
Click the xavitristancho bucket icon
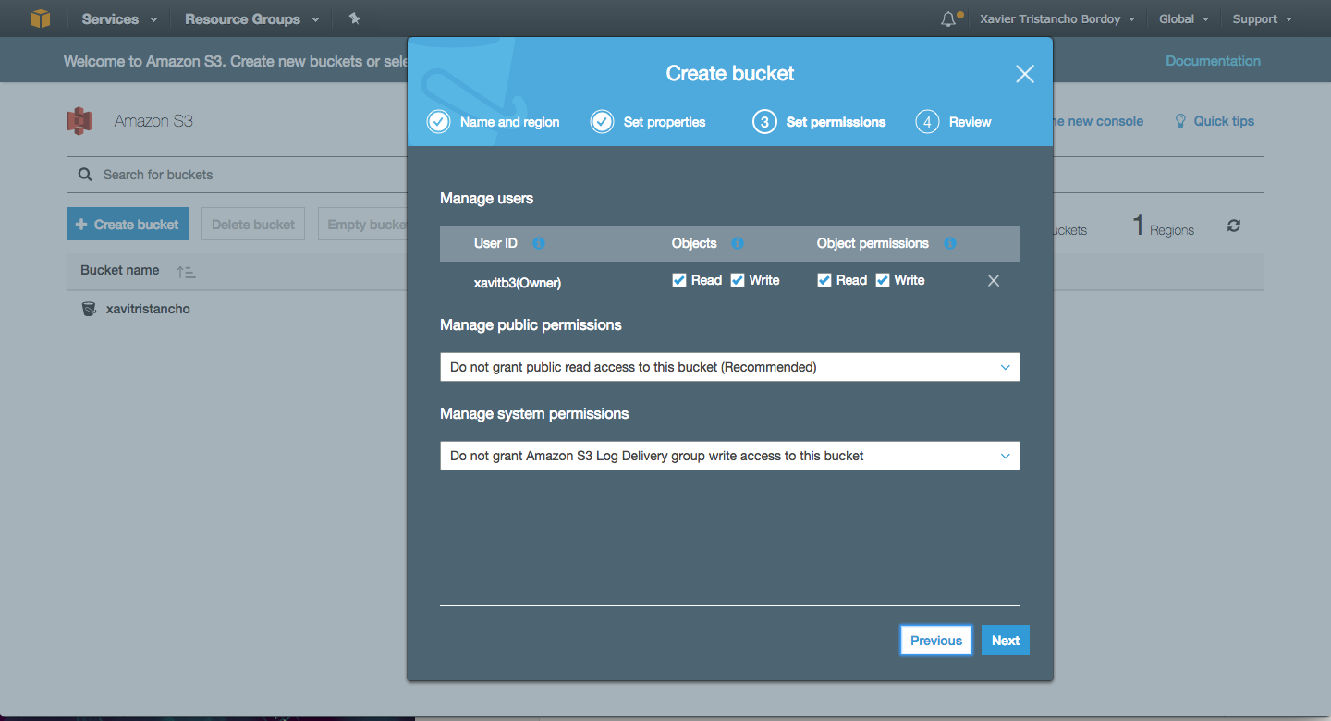click(89, 309)
